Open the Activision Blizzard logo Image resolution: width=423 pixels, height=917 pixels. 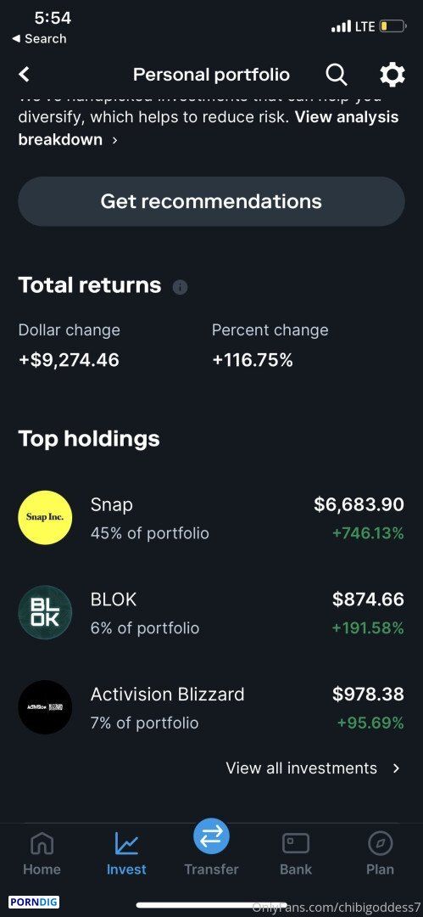click(45, 707)
